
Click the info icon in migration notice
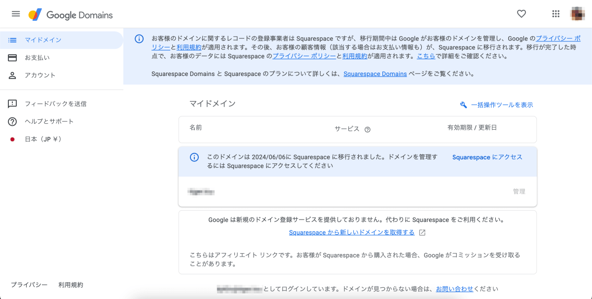click(194, 157)
